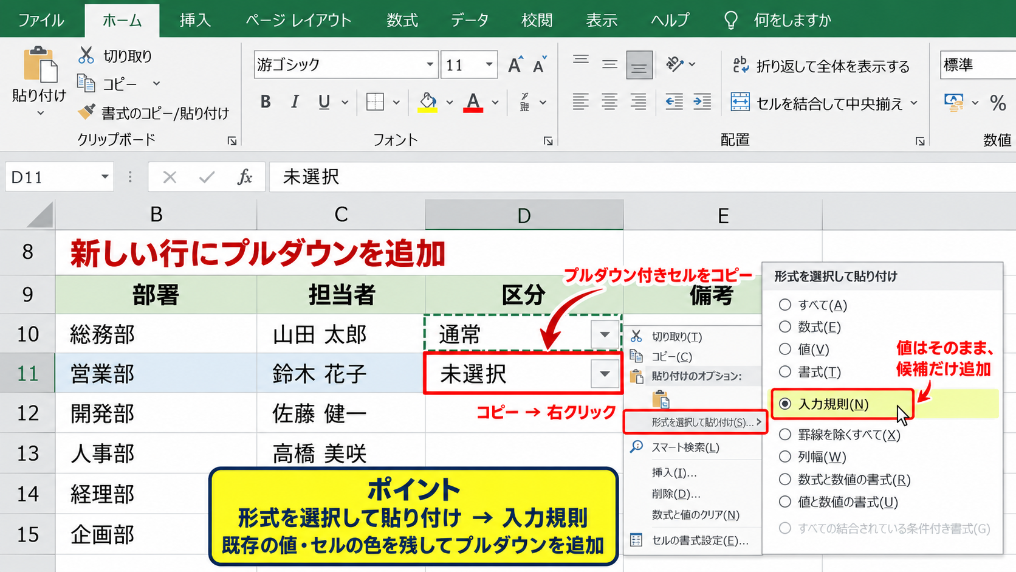Apply Underline formatting

click(x=324, y=102)
